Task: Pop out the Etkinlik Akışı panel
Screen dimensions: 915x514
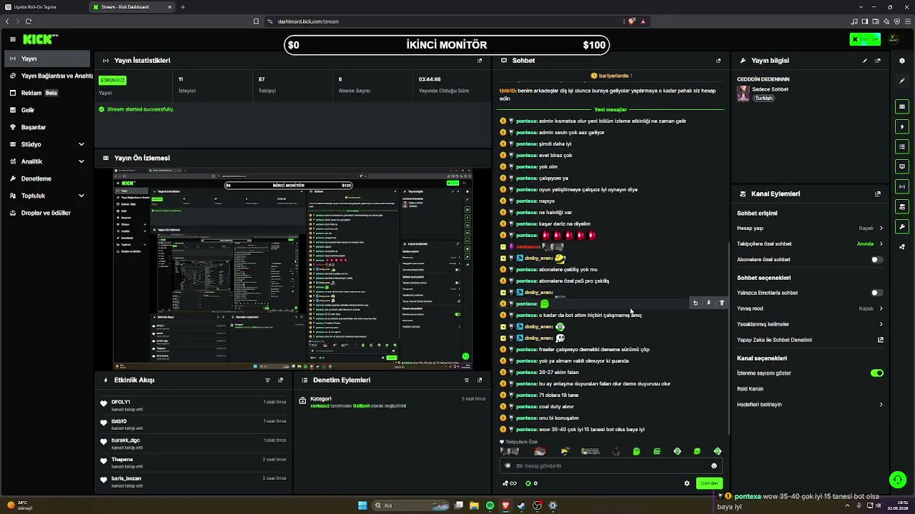Action: [x=280, y=380]
